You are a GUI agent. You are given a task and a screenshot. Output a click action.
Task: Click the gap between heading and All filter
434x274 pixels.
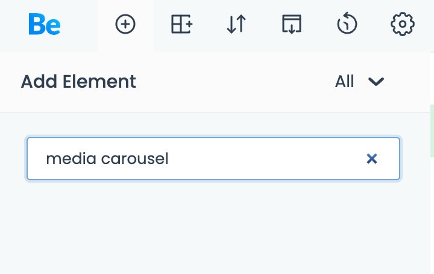235,82
